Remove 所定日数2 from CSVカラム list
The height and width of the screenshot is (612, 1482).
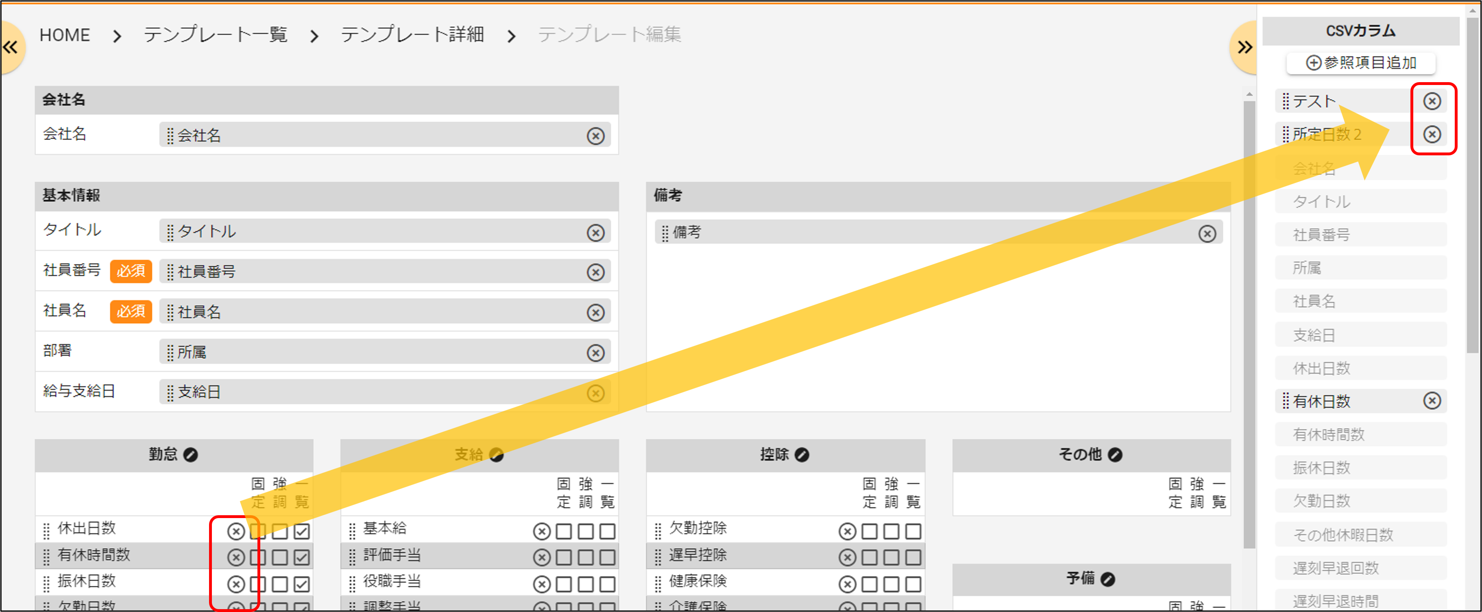click(1432, 134)
